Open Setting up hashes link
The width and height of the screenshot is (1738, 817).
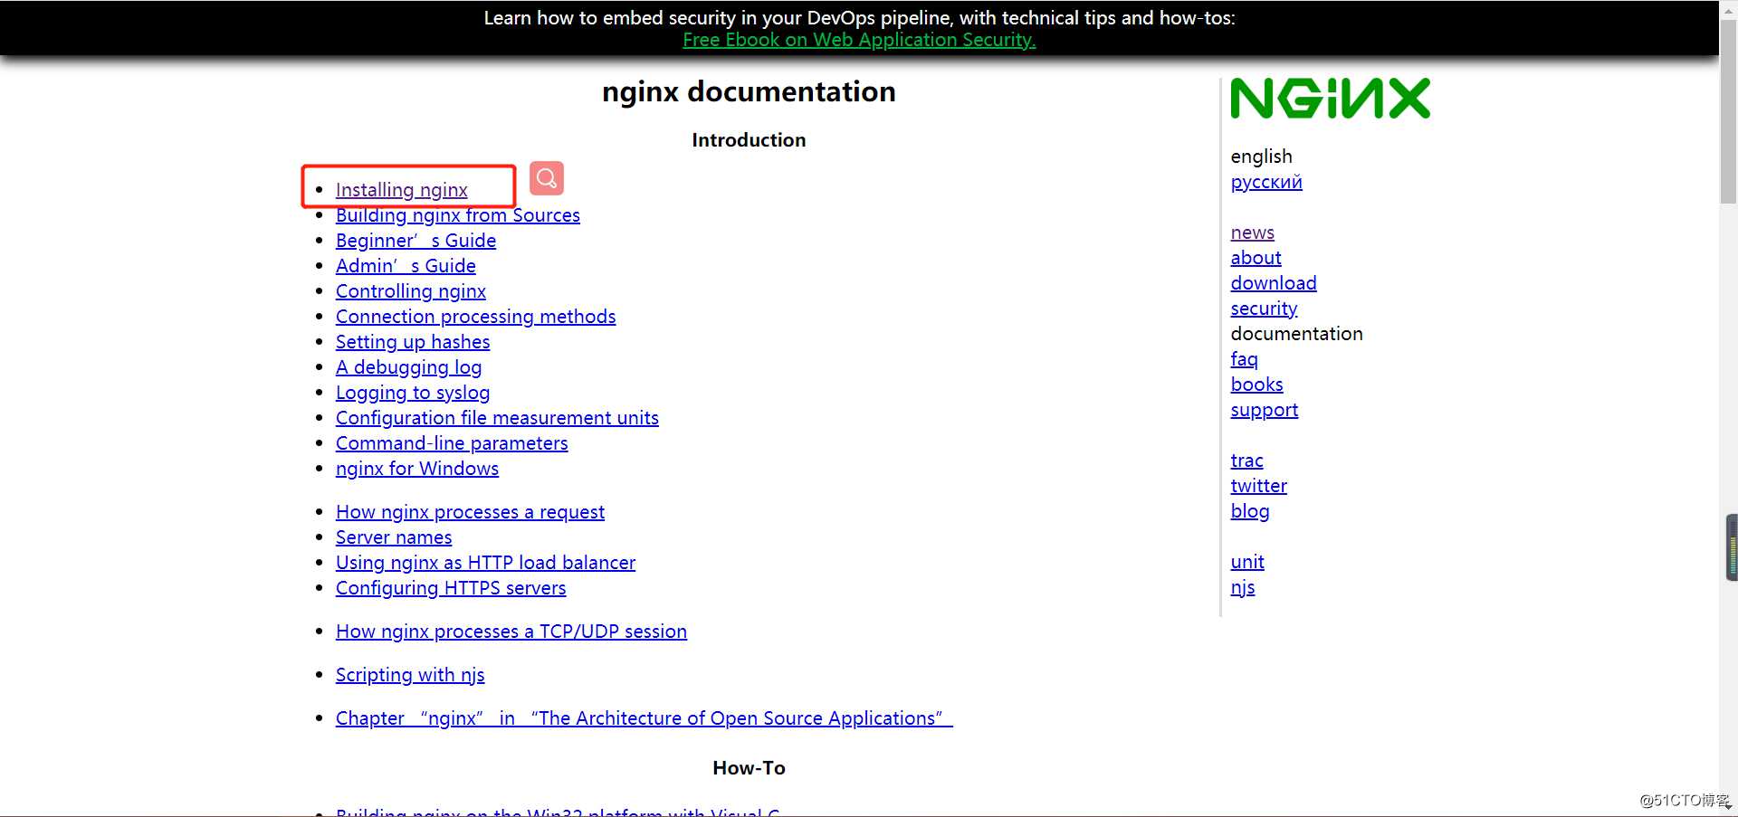click(x=413, y=342)
